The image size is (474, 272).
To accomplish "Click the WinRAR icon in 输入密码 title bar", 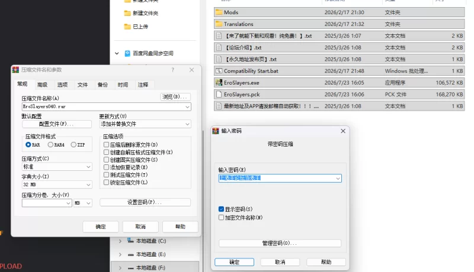I will [216, 131].
